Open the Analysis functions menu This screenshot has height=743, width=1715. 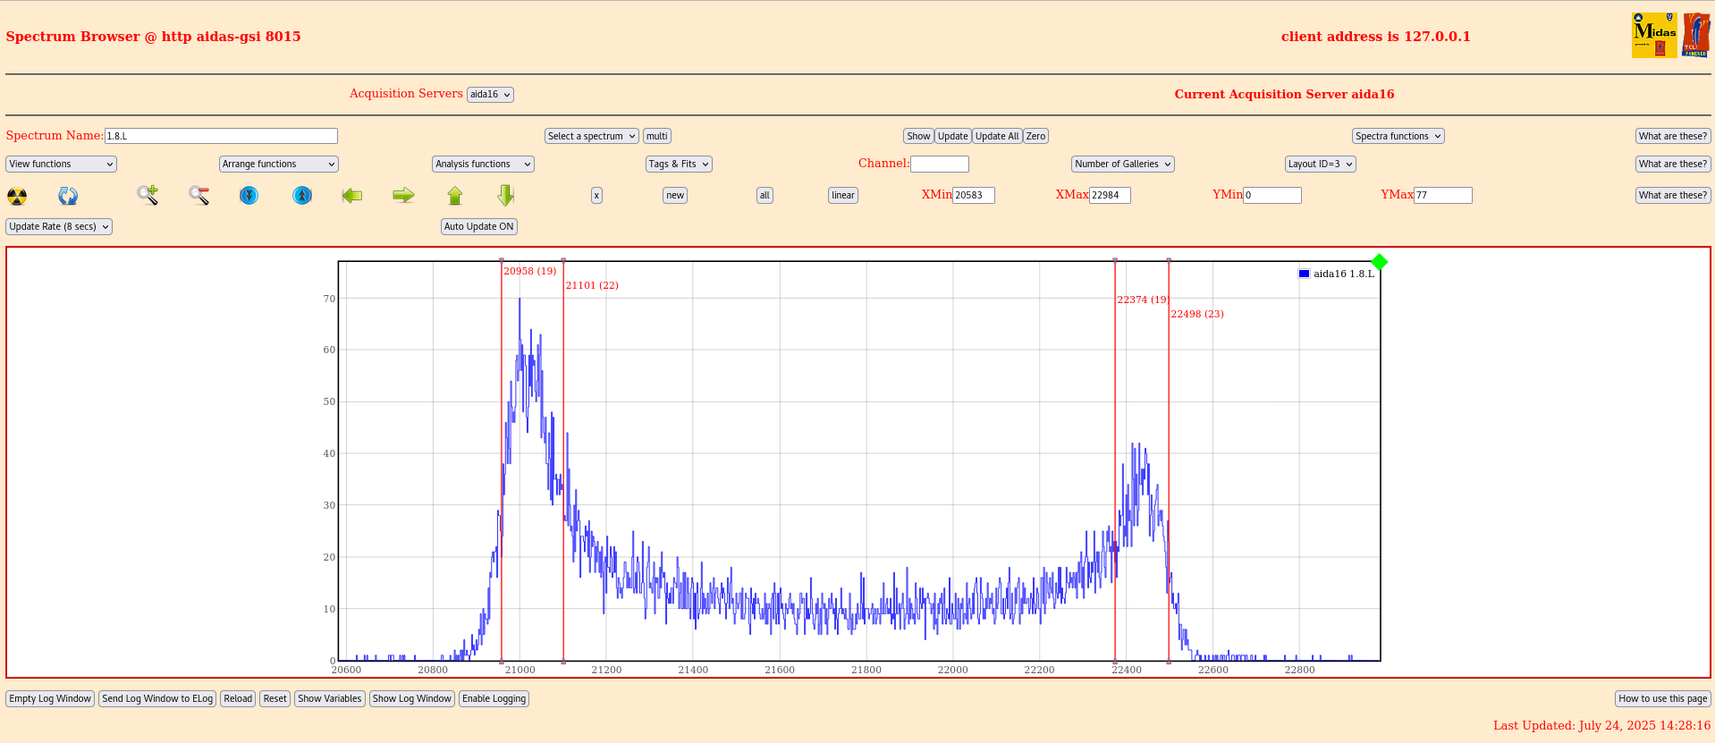pos(483,165)
